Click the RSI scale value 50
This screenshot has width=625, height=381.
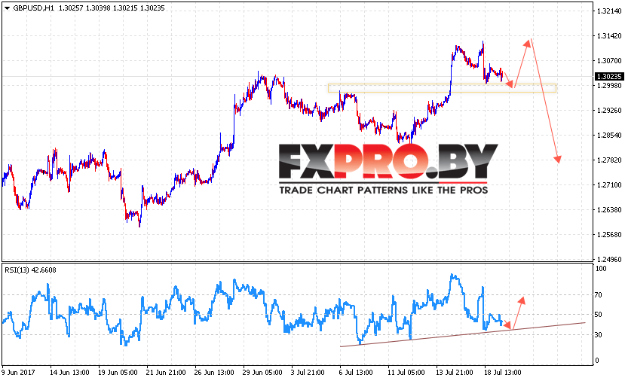(599, 315)
